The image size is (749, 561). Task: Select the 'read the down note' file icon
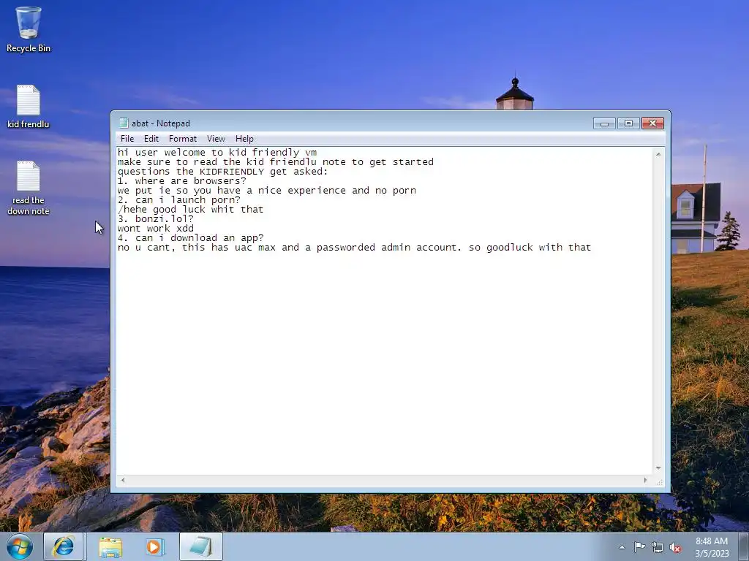[x=29, y=188]
